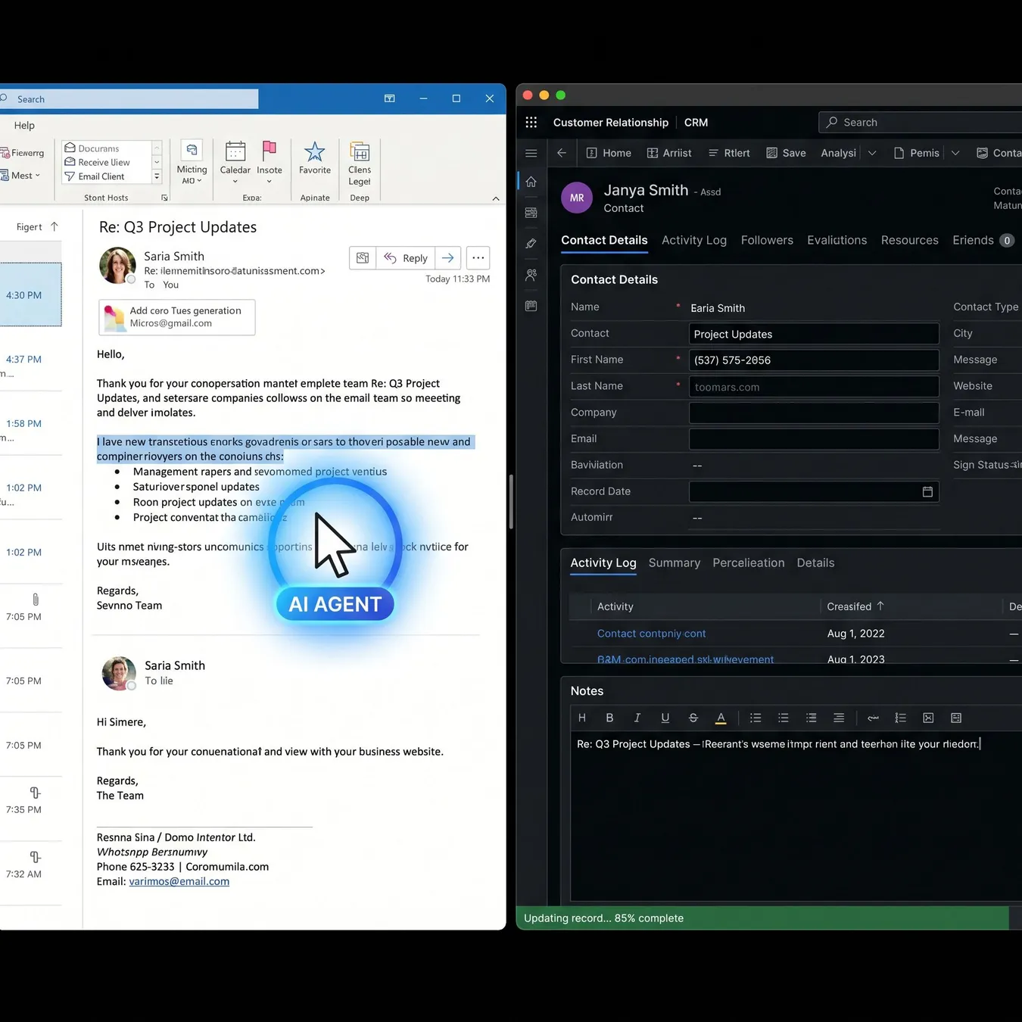The height and width of the screenshot is (1022, 1022).
Task: Open the CRM app launcher grid icon
Action: click(531, 122)
